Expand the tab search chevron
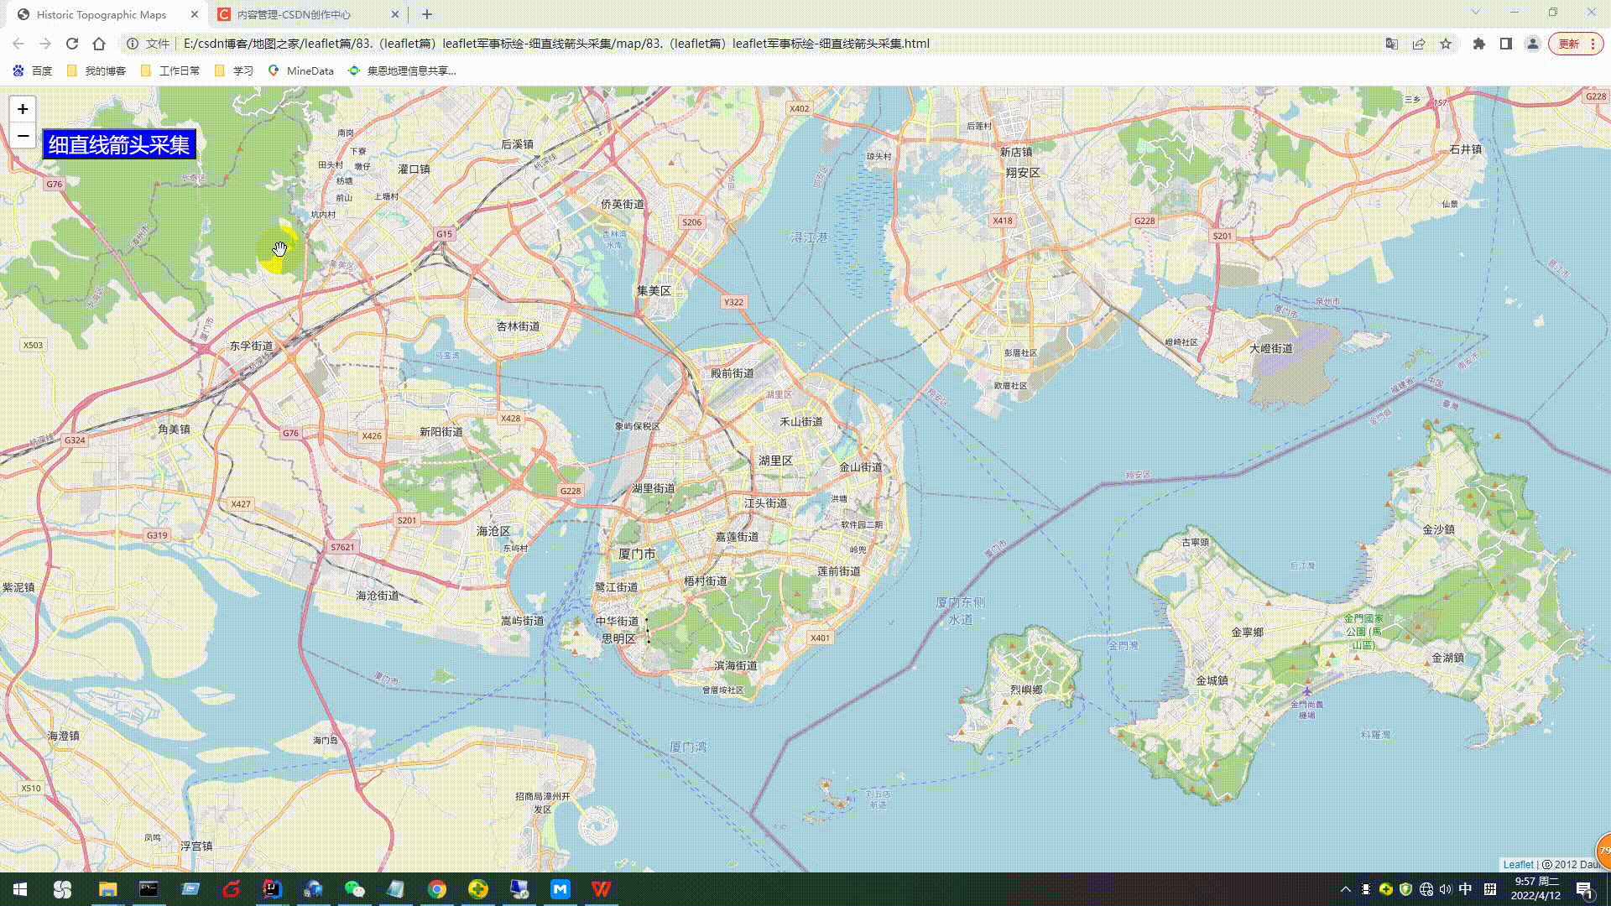The height and width of the screenshot is (906, 1611). pos(1475,12)
